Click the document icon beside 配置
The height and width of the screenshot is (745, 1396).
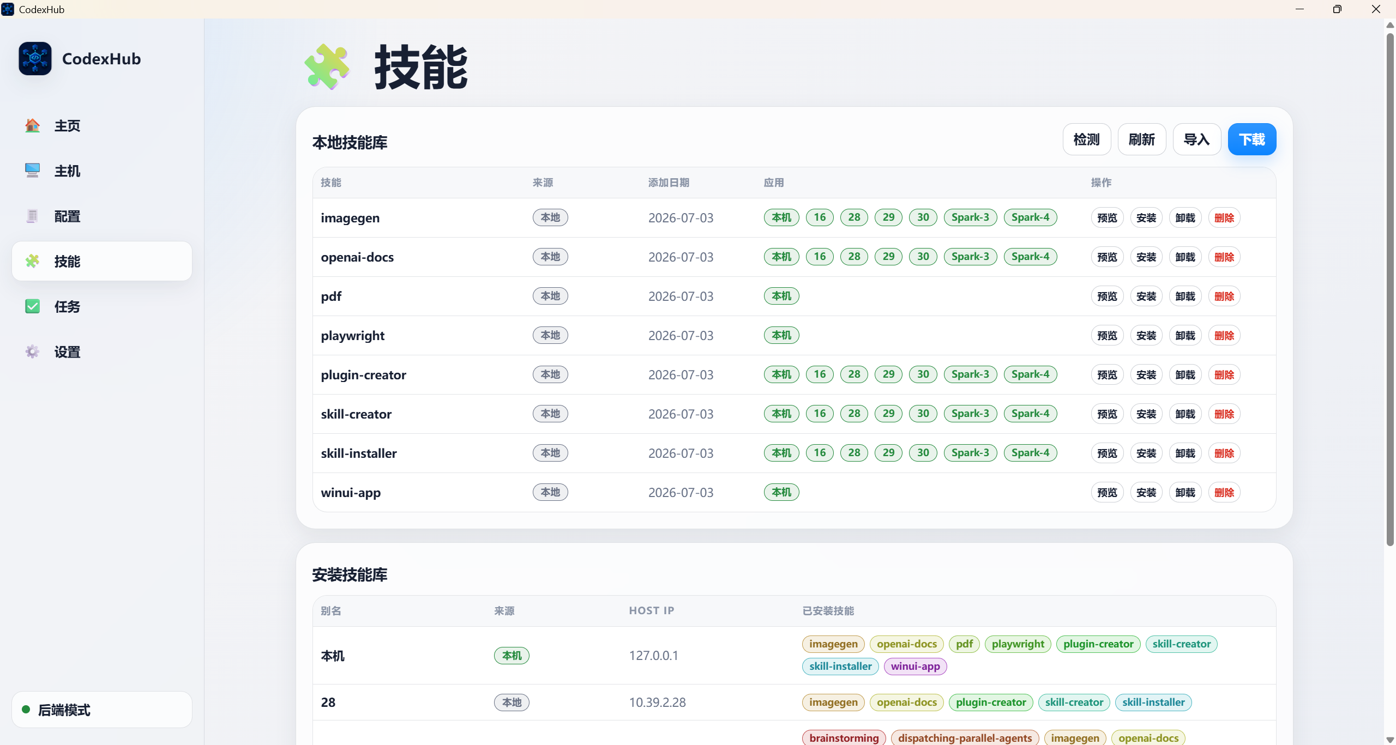(x=33, y=216)
